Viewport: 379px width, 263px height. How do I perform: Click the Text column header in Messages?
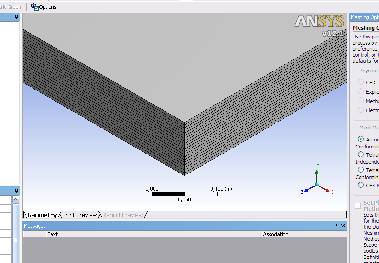(154, 234)
